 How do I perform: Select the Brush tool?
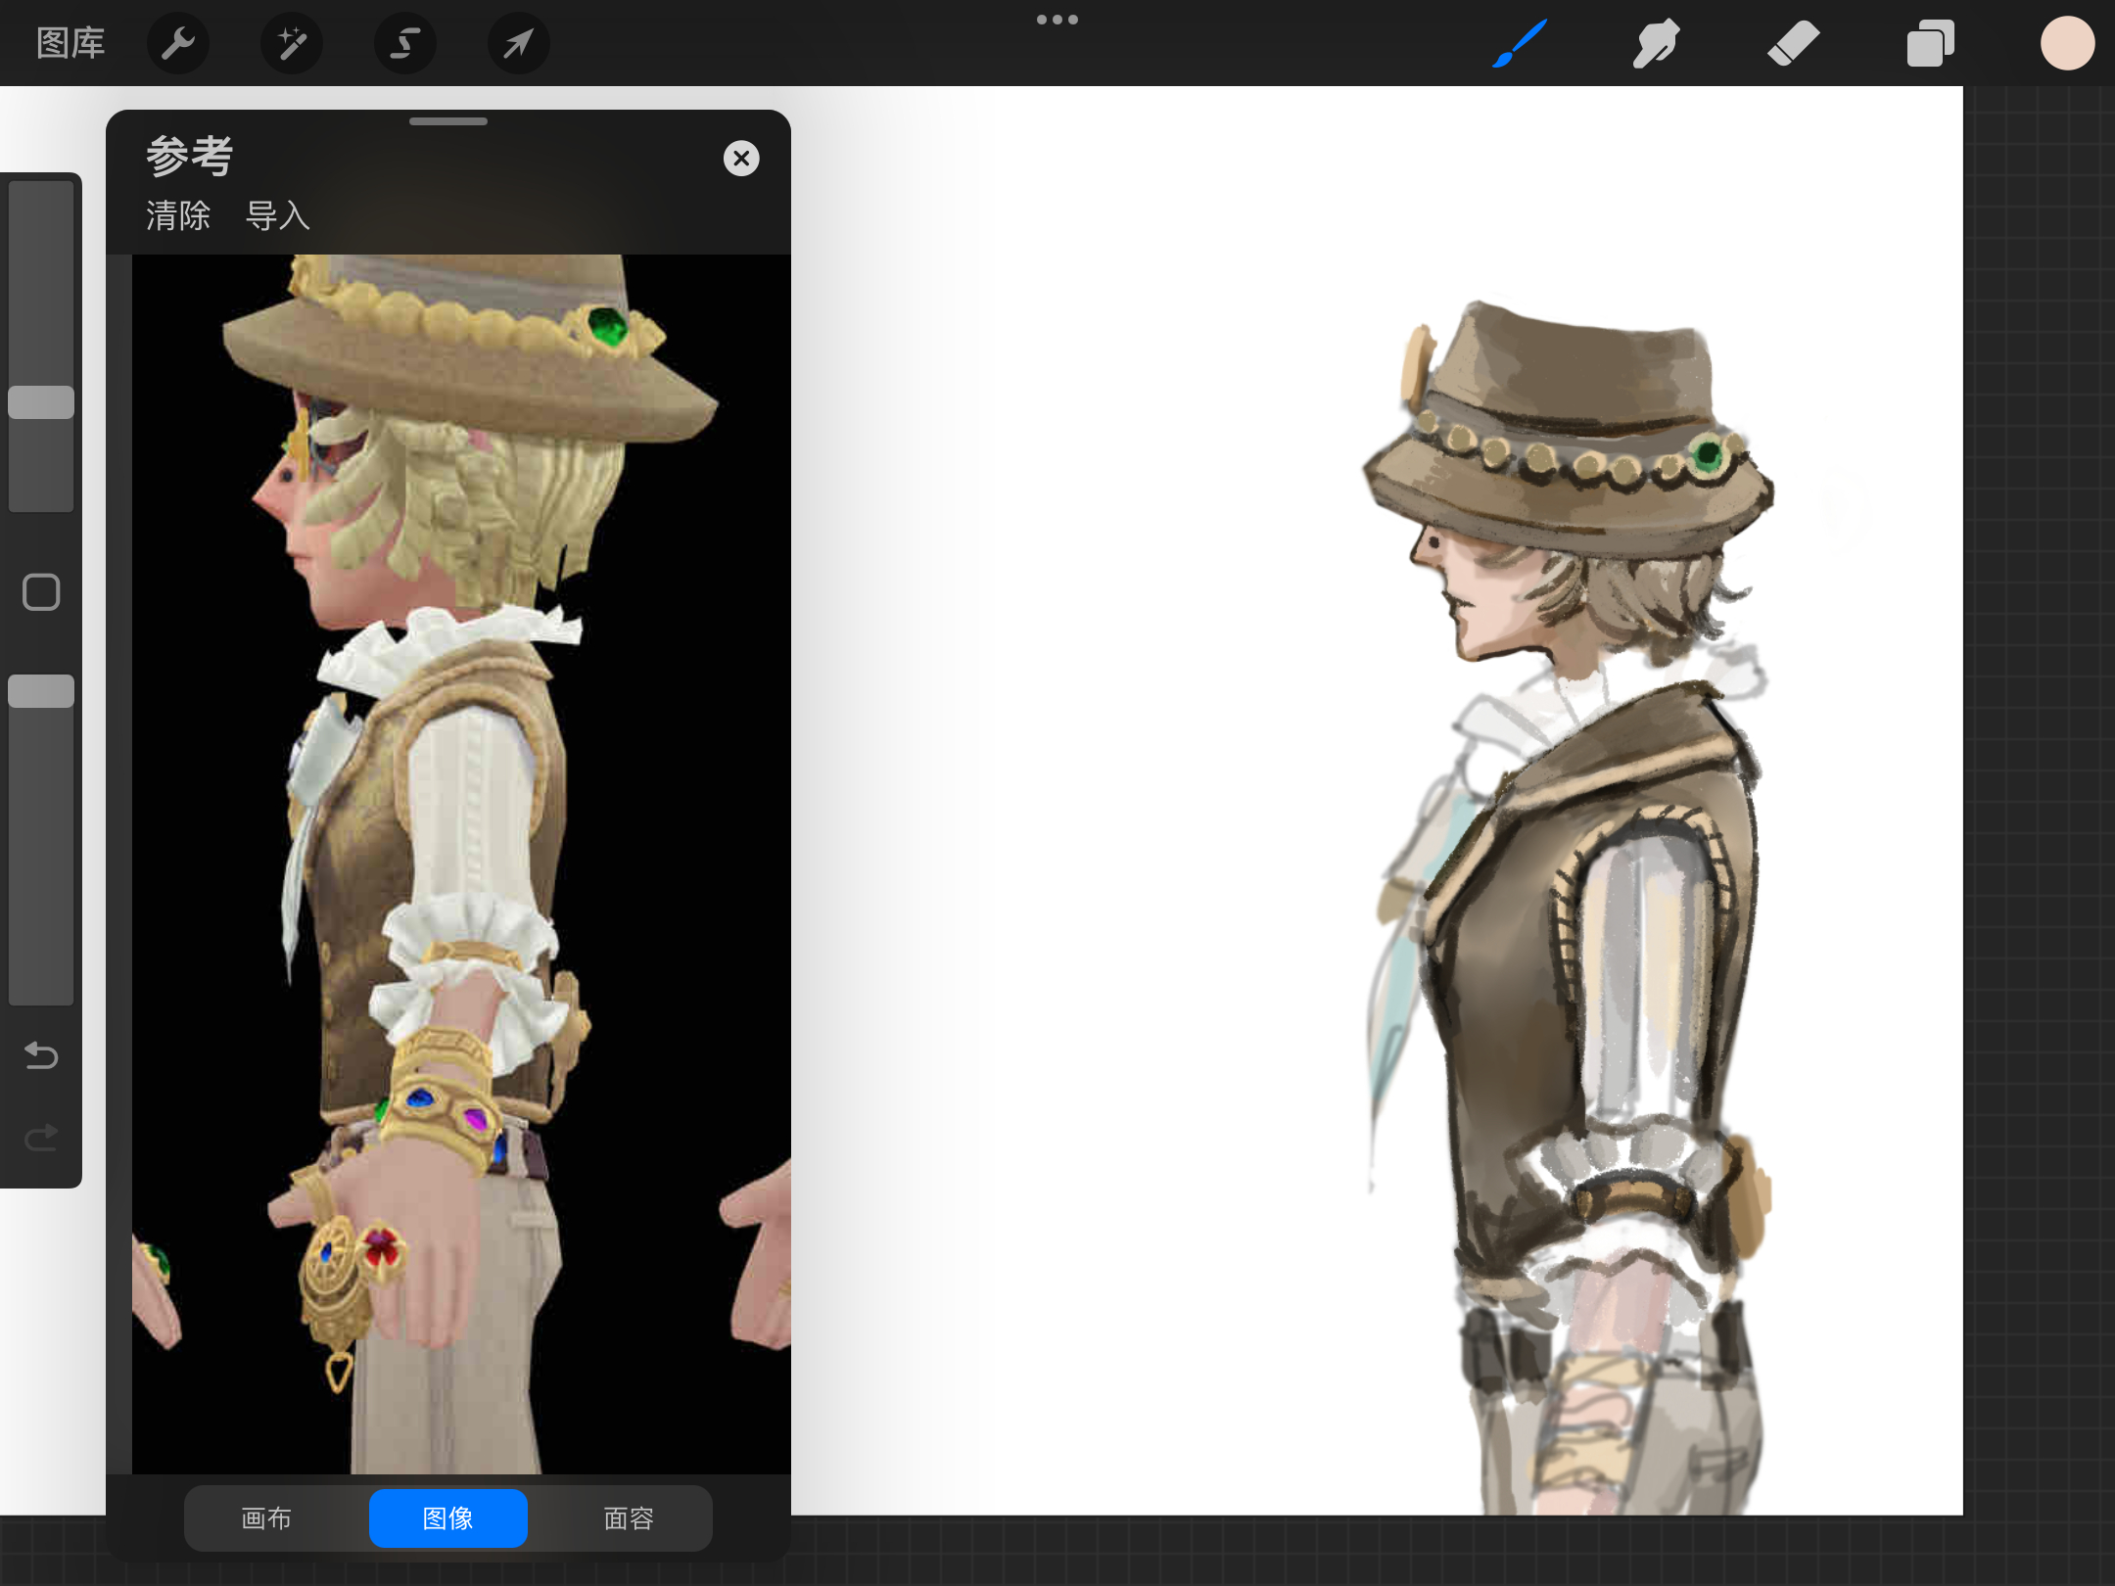point(1519,43)
